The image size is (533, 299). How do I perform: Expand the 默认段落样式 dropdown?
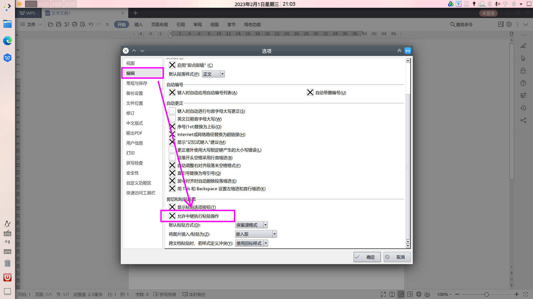click(x=222, y=74)
